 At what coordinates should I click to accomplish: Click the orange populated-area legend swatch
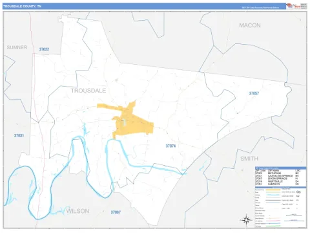pyautogui.click(x=273, y=190)
